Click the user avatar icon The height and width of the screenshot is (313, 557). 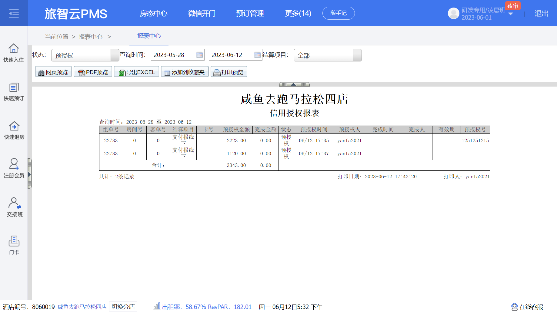coord(454,13)
